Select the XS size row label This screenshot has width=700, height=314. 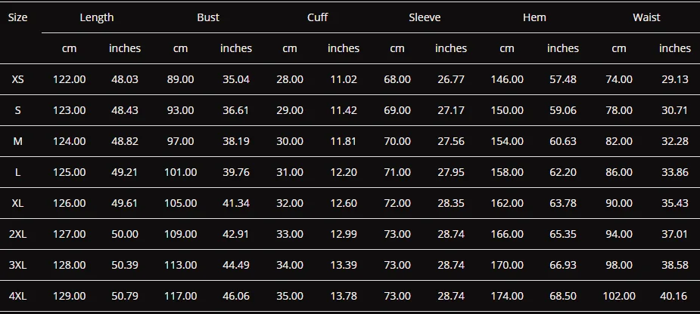tap(18, 79)
